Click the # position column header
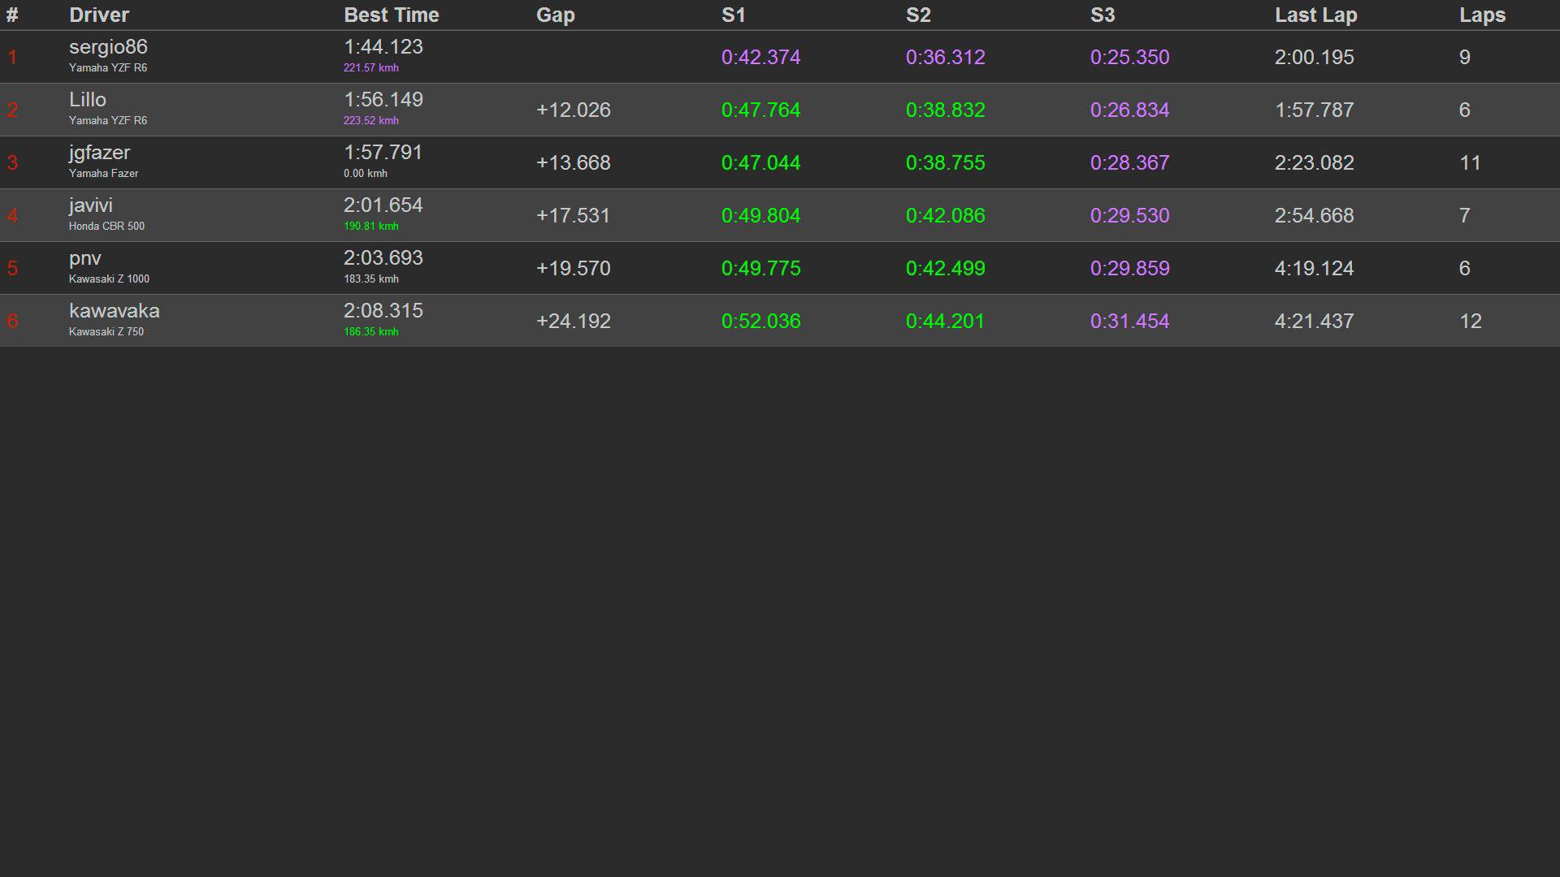1560x877 pixels. click(12, 15)
